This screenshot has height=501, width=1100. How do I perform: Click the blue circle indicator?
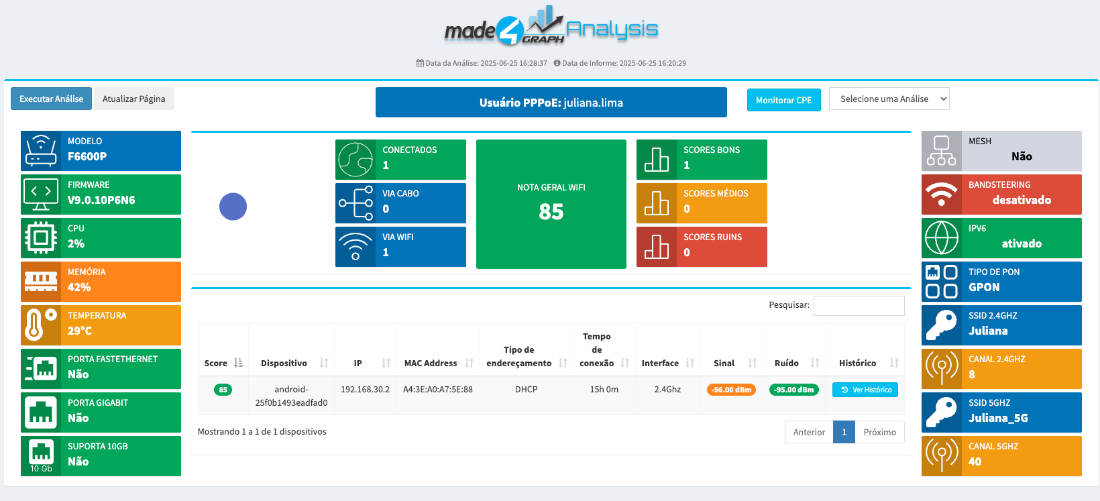(233, 207)
